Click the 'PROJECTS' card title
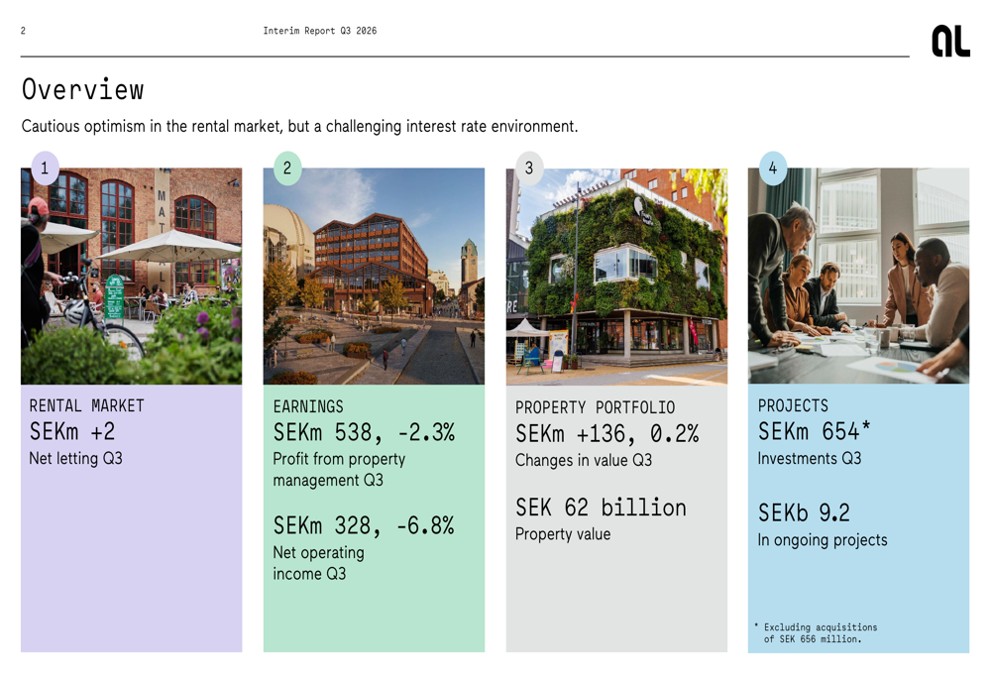991x679 pixels. coord(793,405)
